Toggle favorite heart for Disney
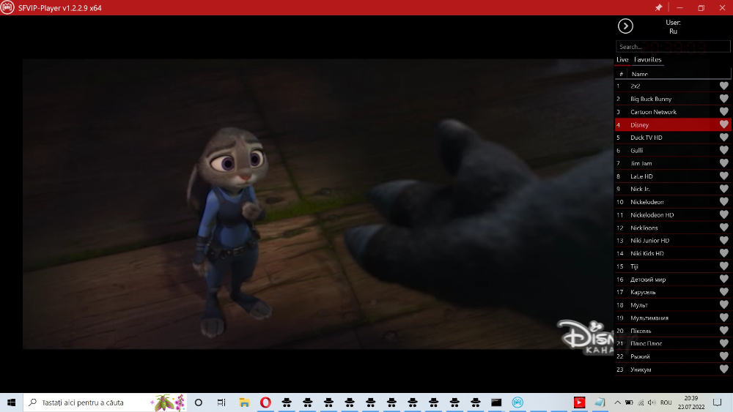This screenshot has width=733, height=412. [723, 124]
